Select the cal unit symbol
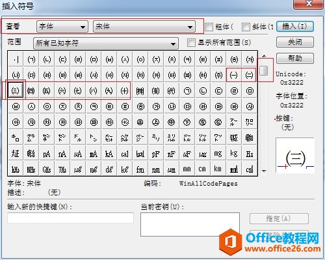The height and width of the screenshot is (260, 325). click(125, 153)
